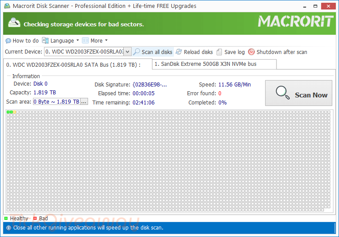Click the Reload disks refresh icon

(x=179, y=52)
